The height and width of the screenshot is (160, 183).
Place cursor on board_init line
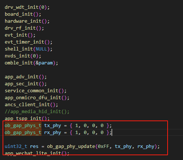pyautogui.click(x=23, y=14)
